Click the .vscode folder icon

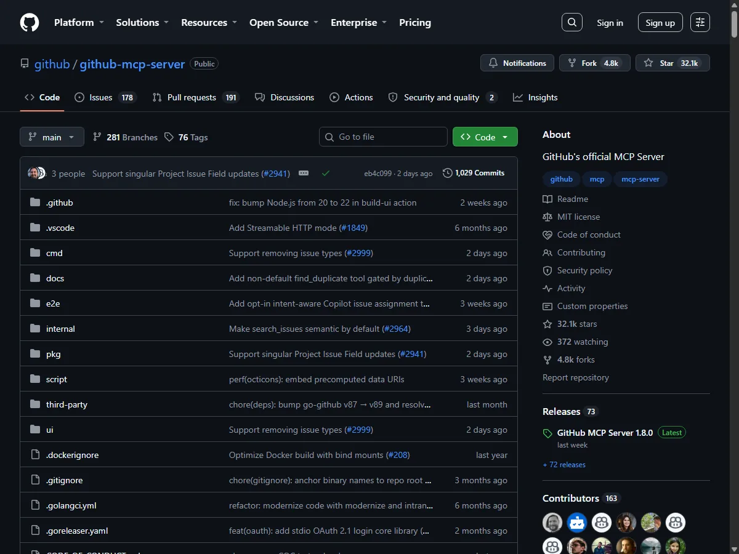point(35,228)
